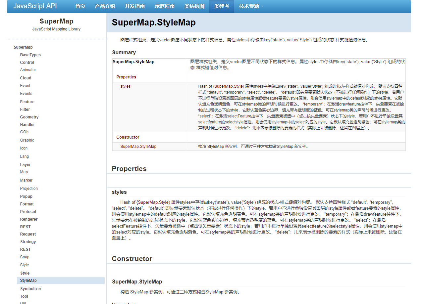Open the Events class entry

pos(26,94)
